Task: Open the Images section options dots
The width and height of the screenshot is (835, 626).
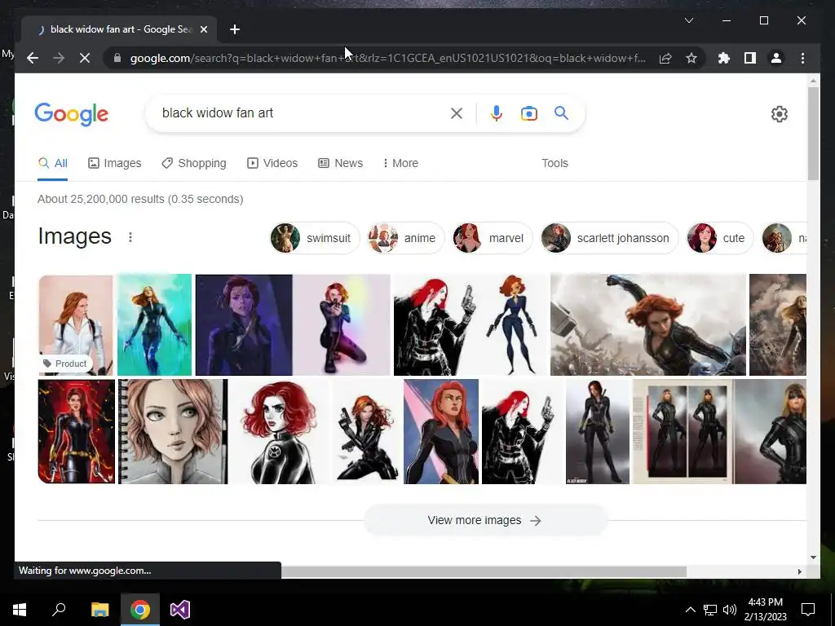Action: [x=130, y=237]
